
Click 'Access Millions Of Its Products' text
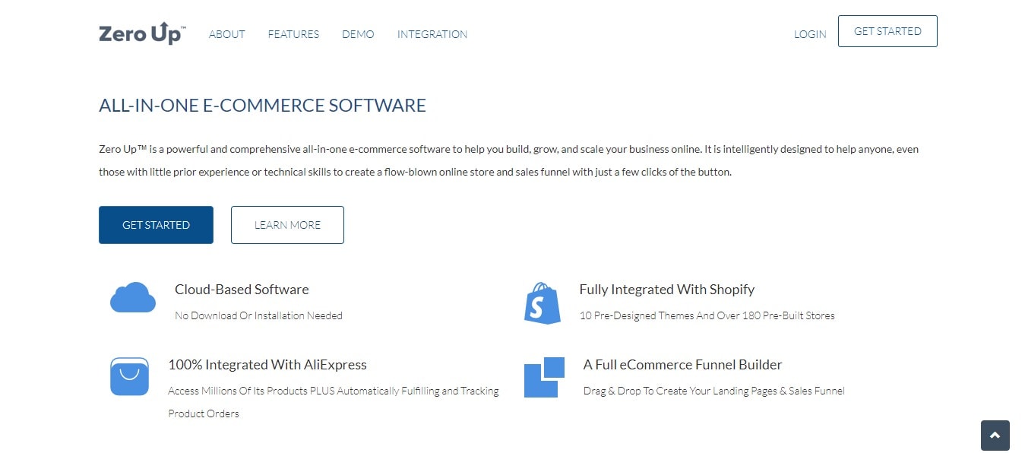334,402
